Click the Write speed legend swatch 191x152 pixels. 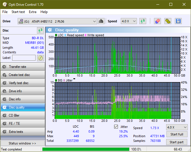point(86,35)
